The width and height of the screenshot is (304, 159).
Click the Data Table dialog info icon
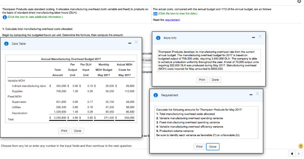(x=6, y=44)
